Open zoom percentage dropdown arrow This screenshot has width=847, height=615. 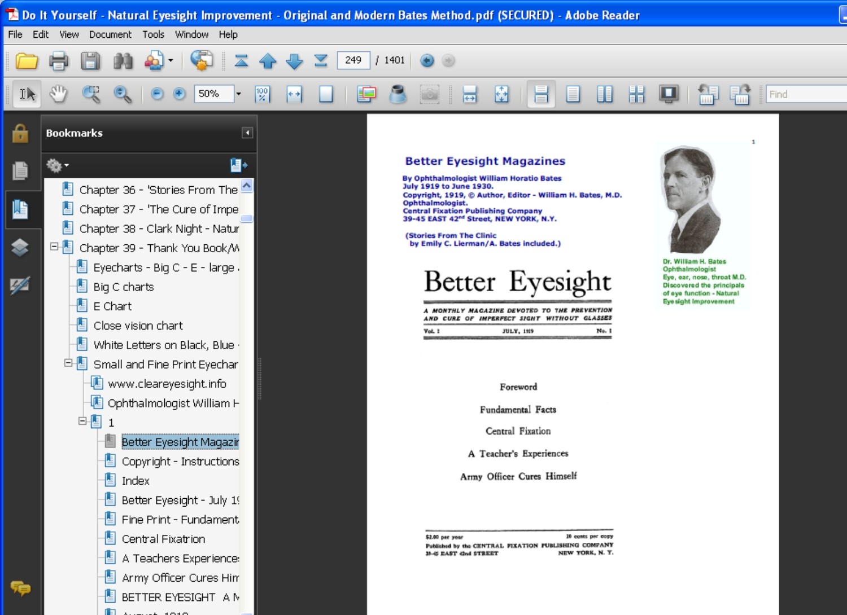coord(238,94)
